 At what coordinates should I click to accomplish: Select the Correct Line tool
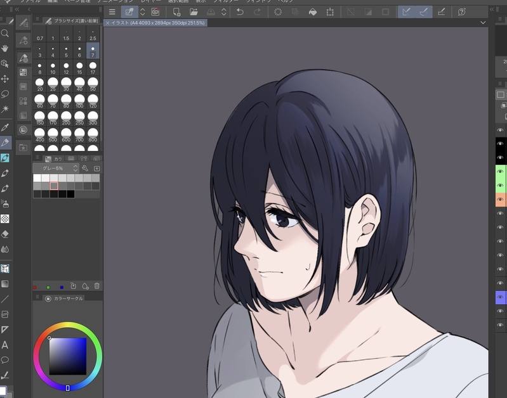pyautogui.click(x=5, y=375)
